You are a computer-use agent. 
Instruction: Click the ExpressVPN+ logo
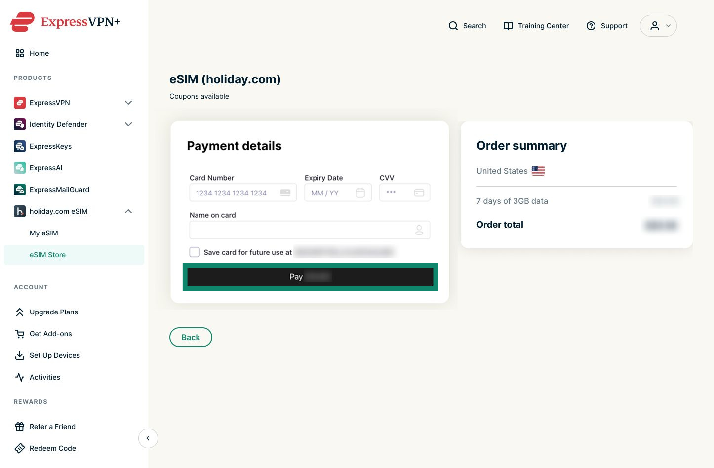point(65,22)
